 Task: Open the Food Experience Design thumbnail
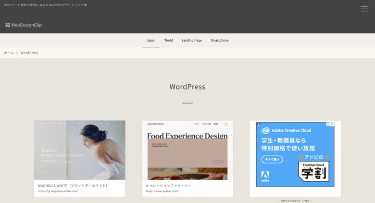point(187,150)
